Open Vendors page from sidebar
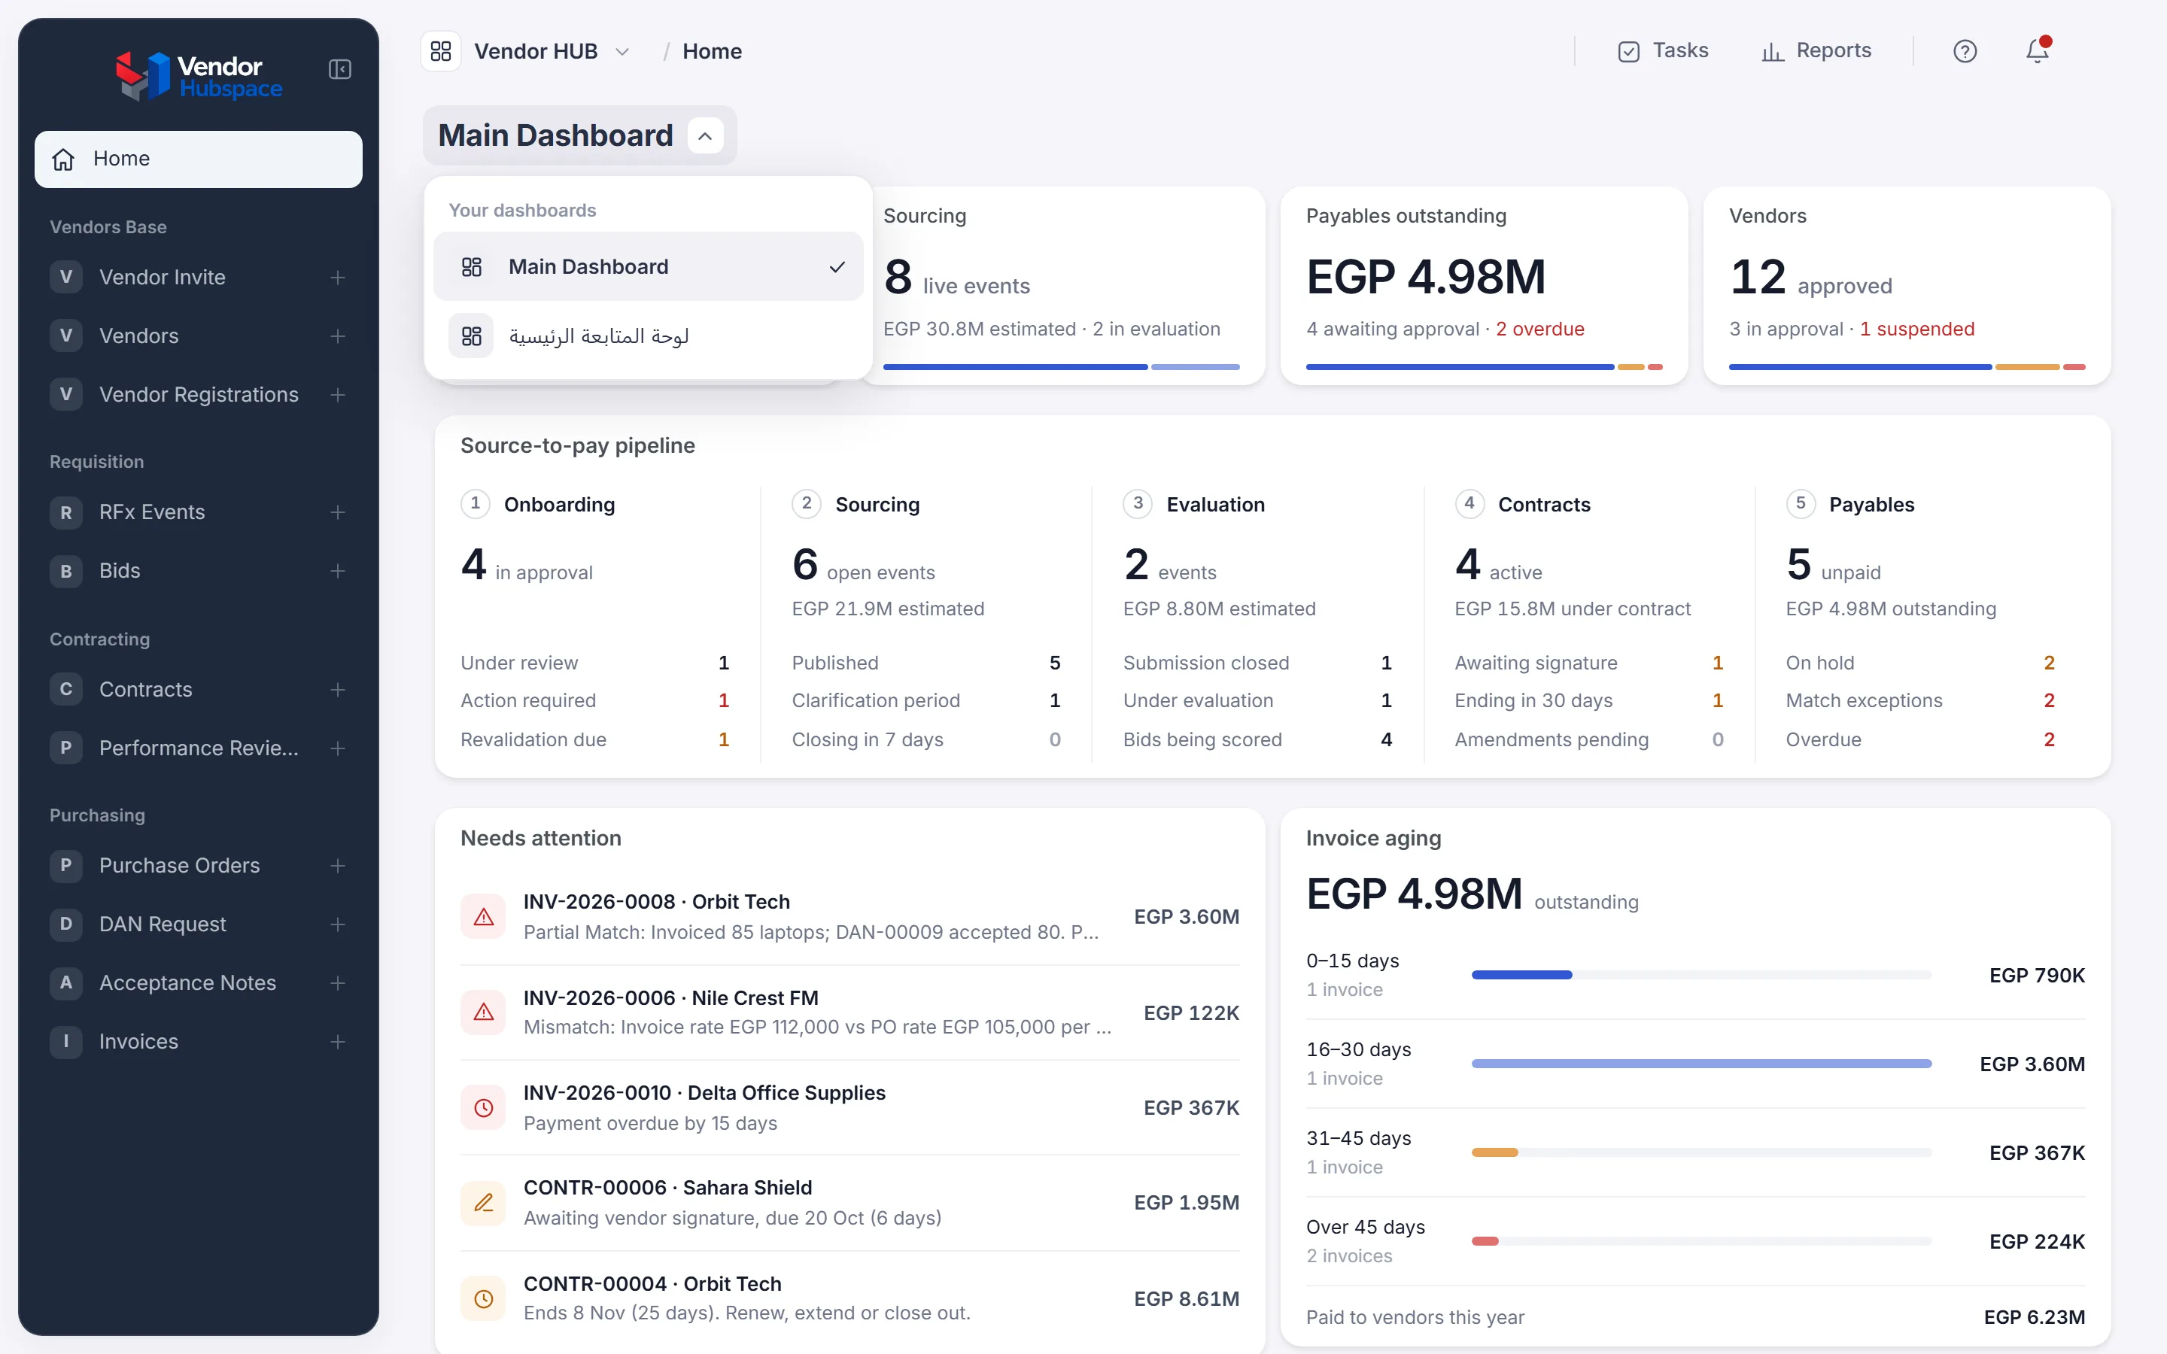 [138, 337]
